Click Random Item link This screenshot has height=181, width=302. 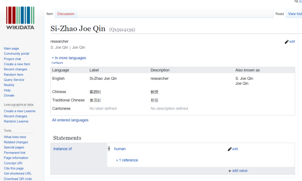coord(14,74)
